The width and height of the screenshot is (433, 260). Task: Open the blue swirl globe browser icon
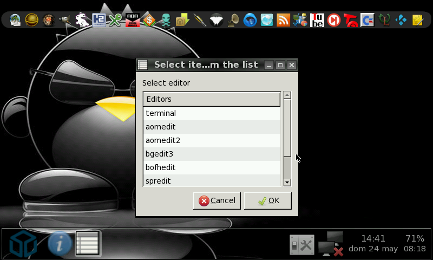point(250,20)
